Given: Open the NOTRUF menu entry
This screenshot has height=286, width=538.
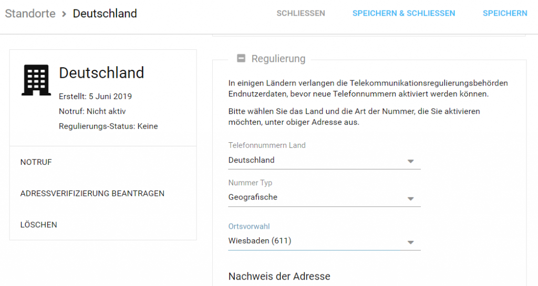Looking at the screenshot, I should click(x=36, y=162).
